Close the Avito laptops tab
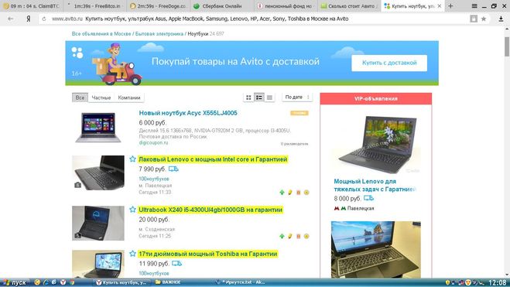 coord(440,6)
